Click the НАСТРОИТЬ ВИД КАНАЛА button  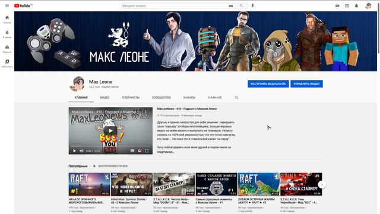coord(268,84)
